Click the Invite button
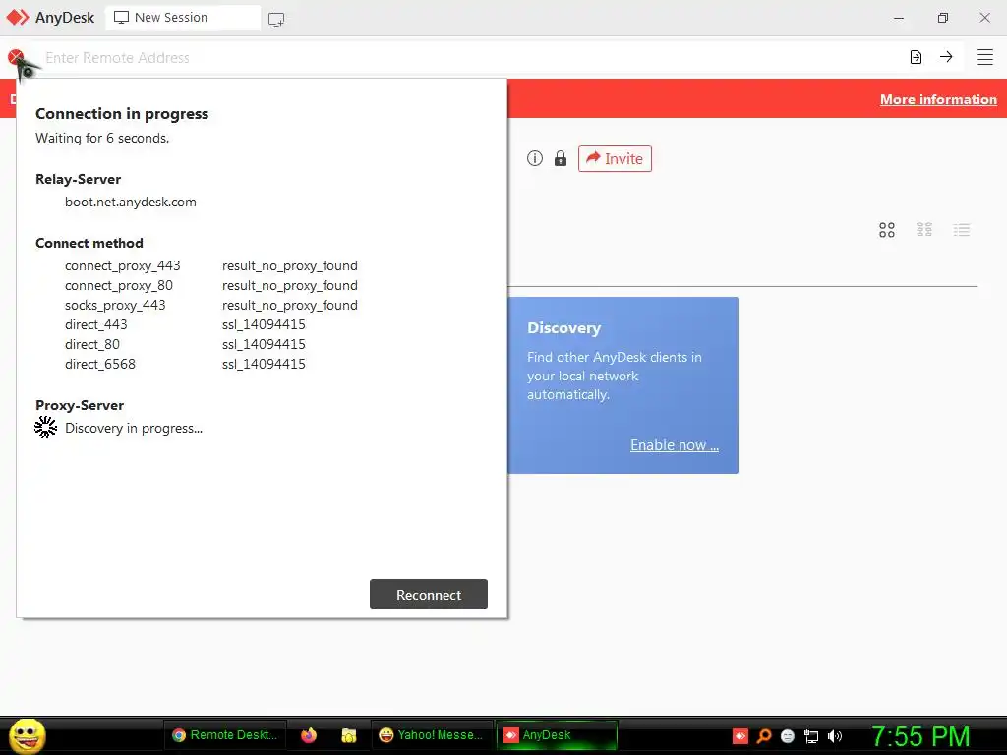1007x755 pixels. 615,158
